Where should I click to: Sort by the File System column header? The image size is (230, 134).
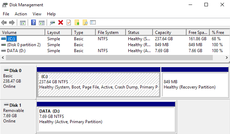110,33
